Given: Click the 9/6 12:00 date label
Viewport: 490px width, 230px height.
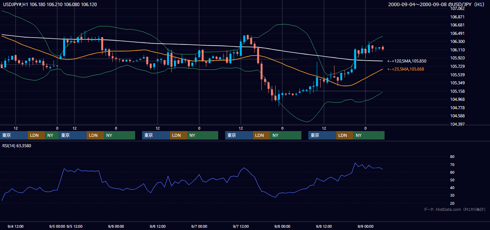Looking at the screenshot, I should (158, 226).
